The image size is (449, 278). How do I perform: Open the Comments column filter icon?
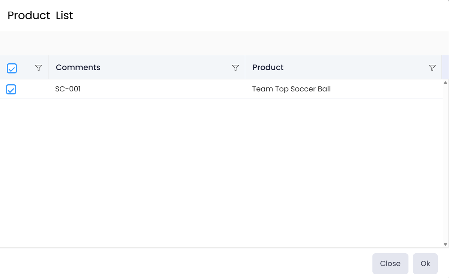(x=235, y=68)
